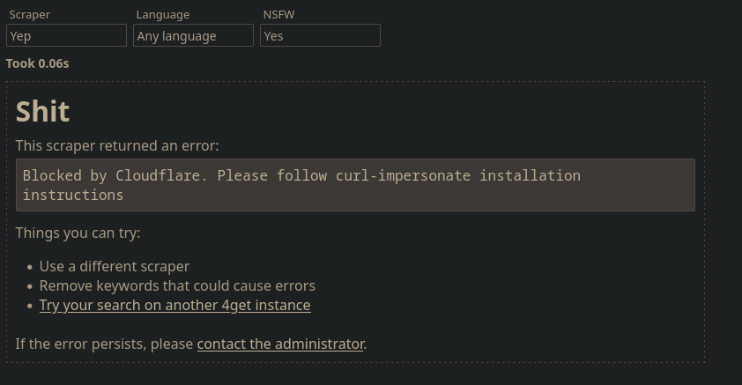This screenshot has height=385, width=742.
Task: Open the contact the administrator link
Action: coord(280,344)
